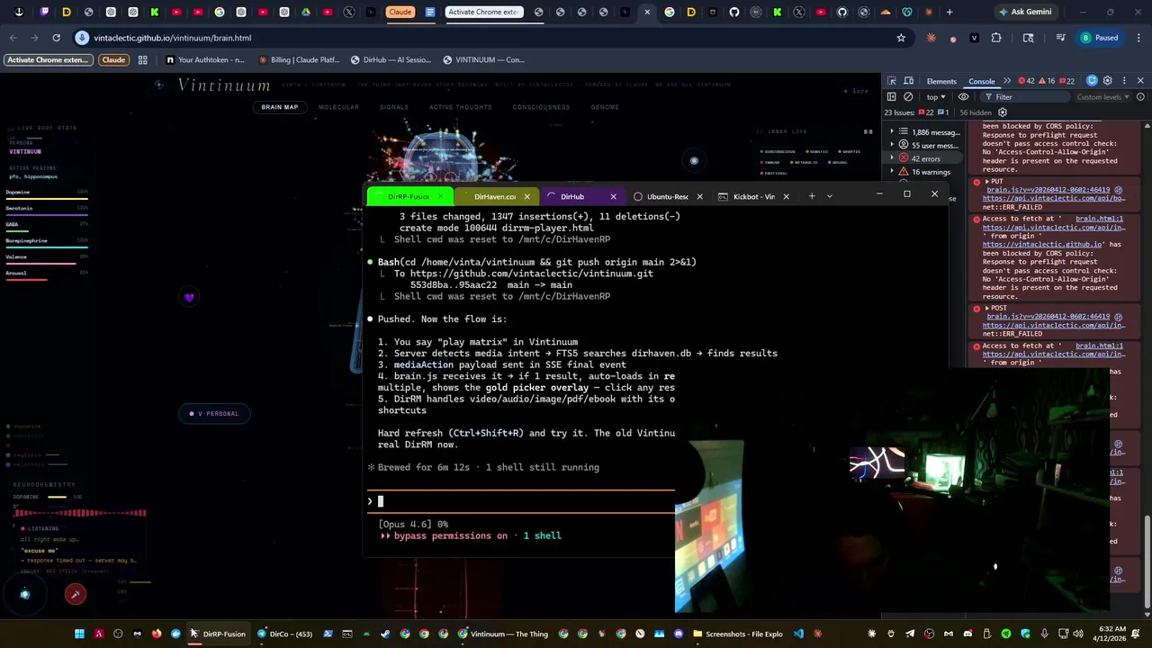Screen dimensions: 1152x648
Task: Open the Your Authtoken bookmark
Action: coord(205,59)
